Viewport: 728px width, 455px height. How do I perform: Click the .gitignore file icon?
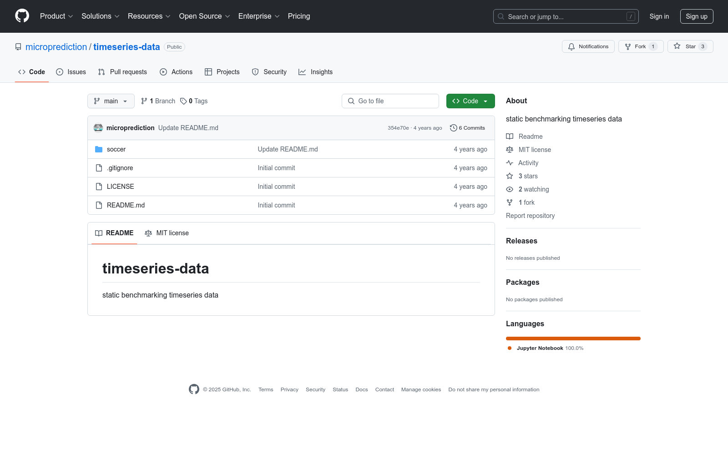pos(99,168)
